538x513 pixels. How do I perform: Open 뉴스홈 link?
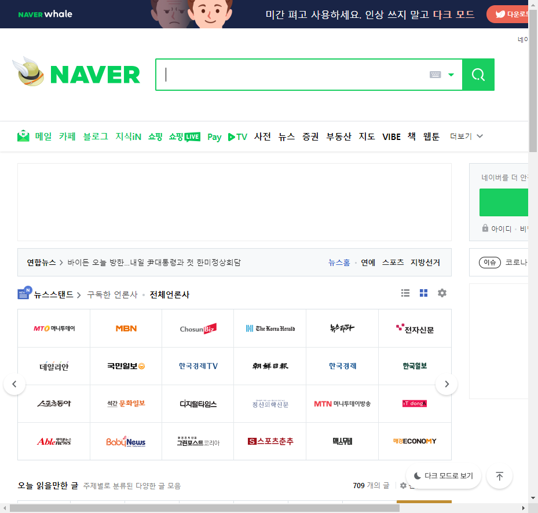pos(339,263)
